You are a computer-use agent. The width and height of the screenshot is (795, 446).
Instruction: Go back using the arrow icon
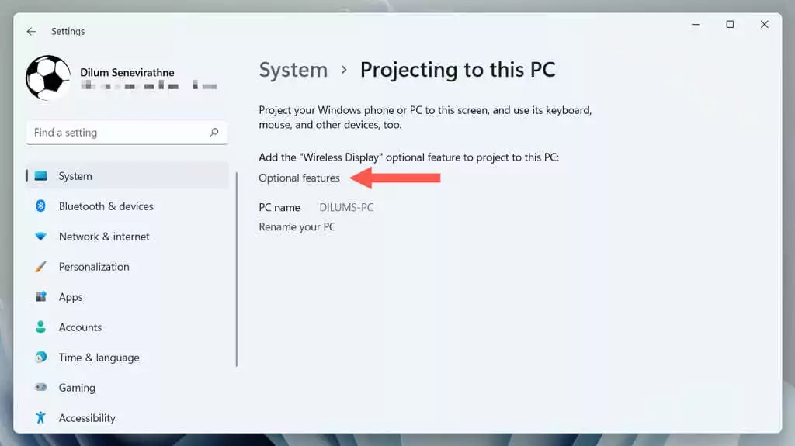(31, 32)
